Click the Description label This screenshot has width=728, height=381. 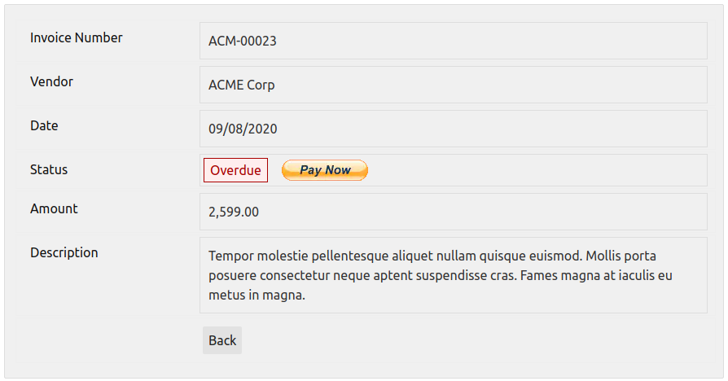pyautogui.click(x=64, y=253)
